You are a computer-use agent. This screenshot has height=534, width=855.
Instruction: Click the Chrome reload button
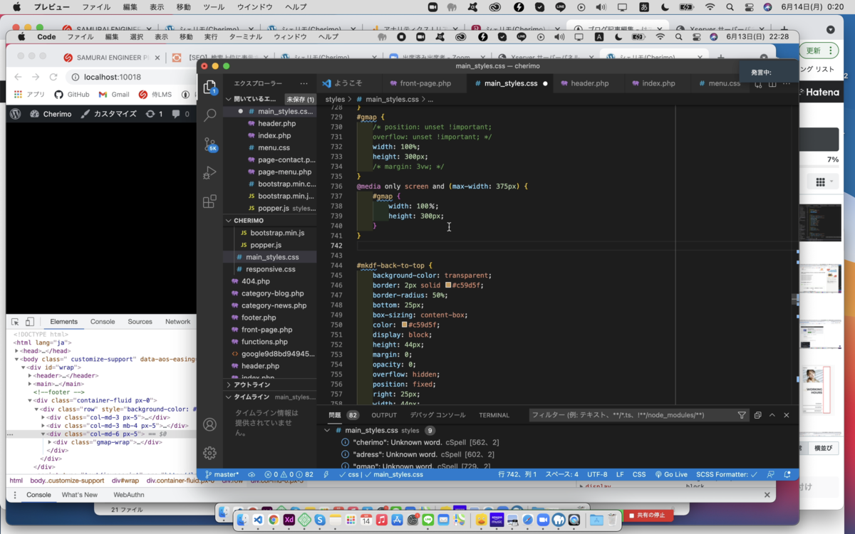pos(53,77)
